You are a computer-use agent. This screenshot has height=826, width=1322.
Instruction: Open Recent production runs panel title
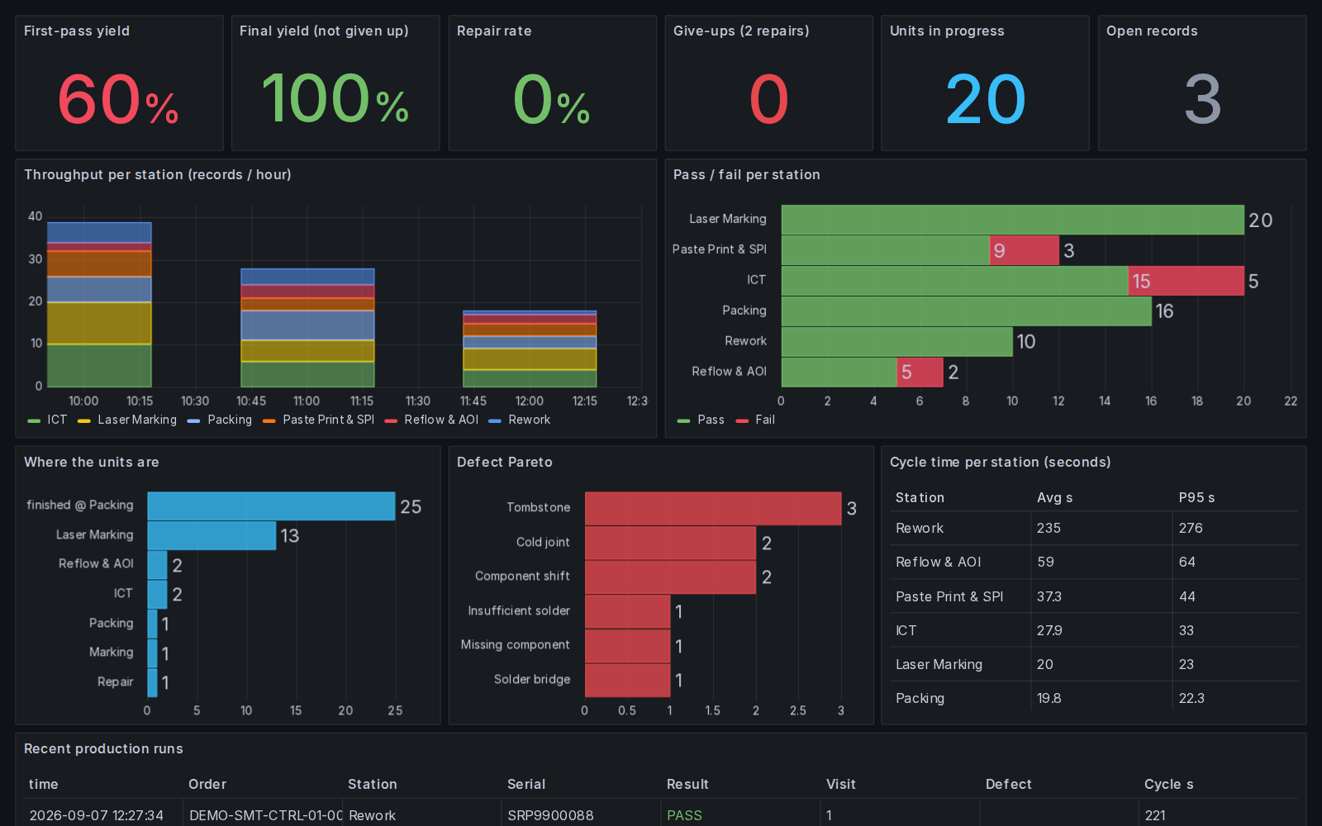(103, 748)
